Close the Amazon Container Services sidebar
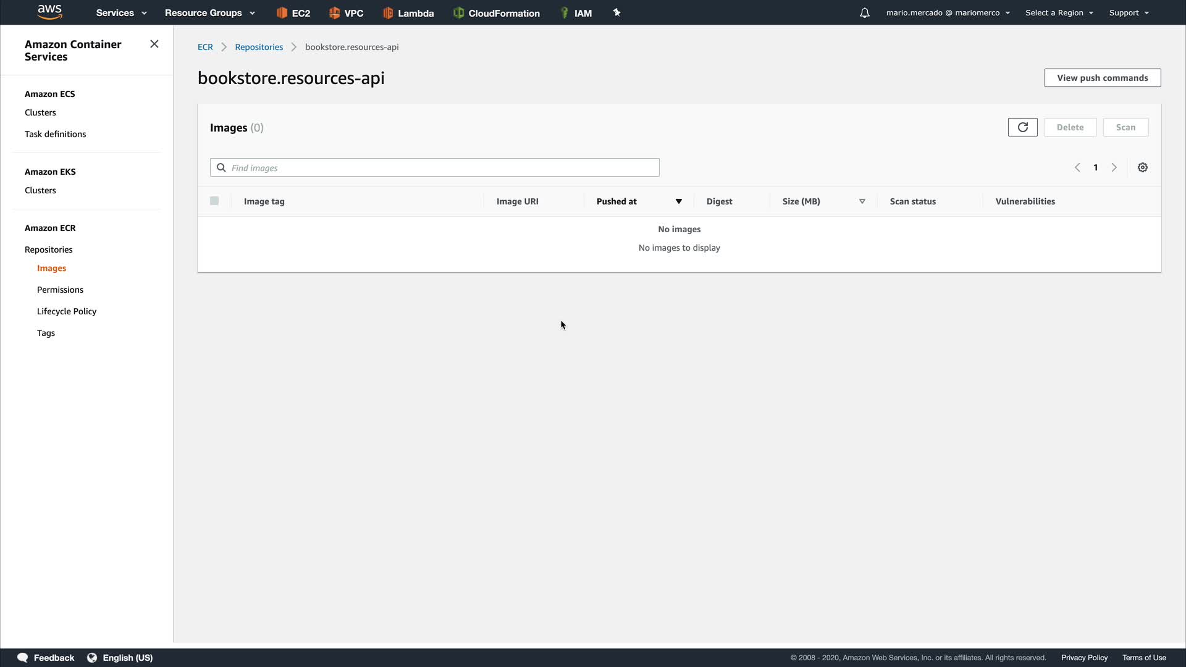 point(154,44)
